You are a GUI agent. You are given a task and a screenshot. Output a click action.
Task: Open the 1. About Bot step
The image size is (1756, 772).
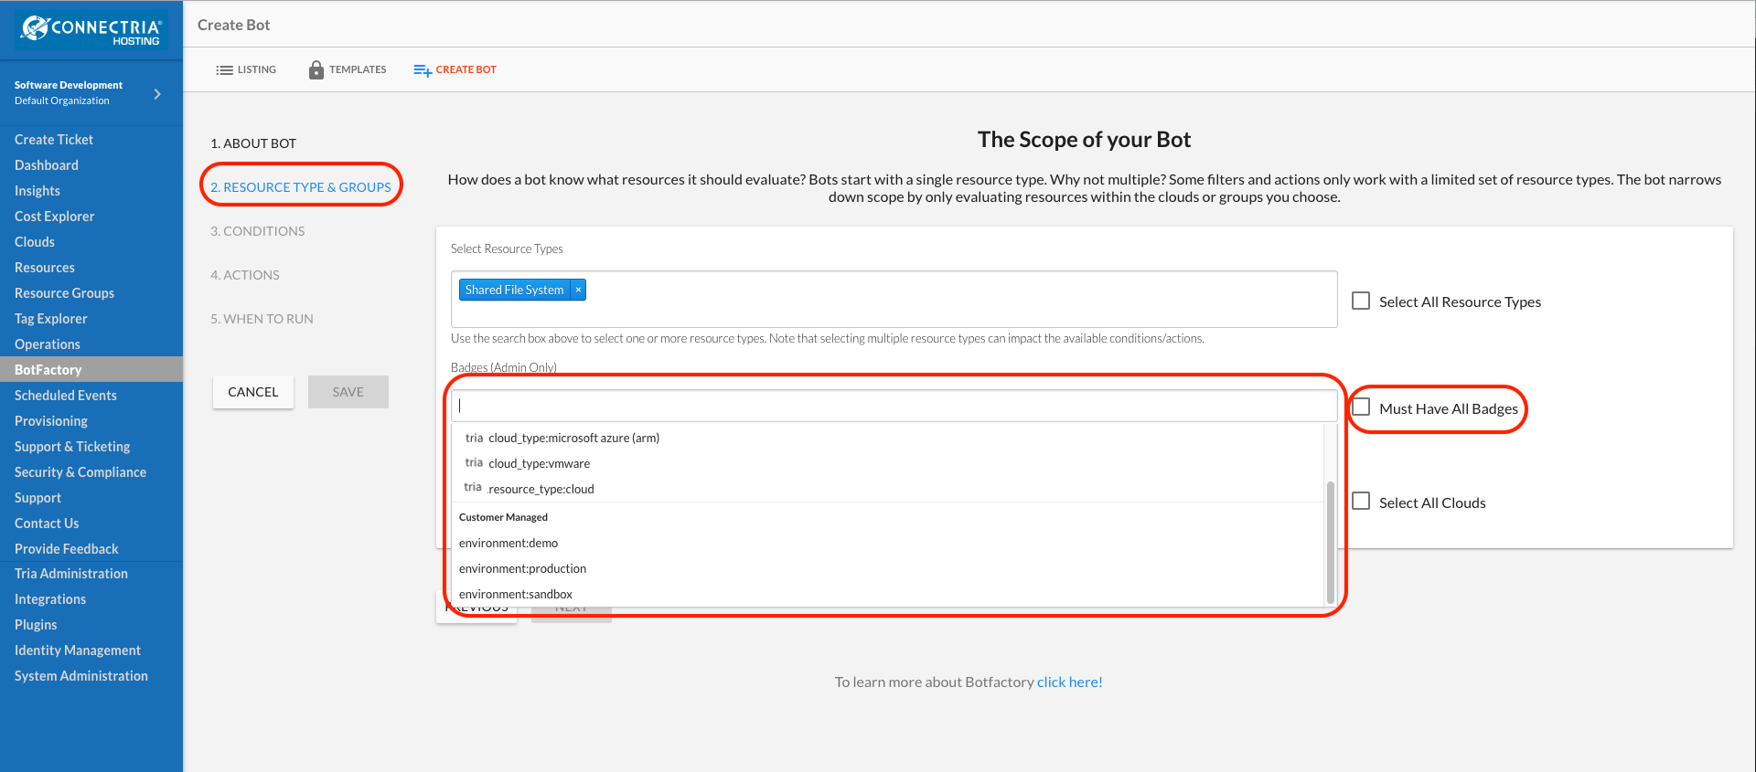253,143
